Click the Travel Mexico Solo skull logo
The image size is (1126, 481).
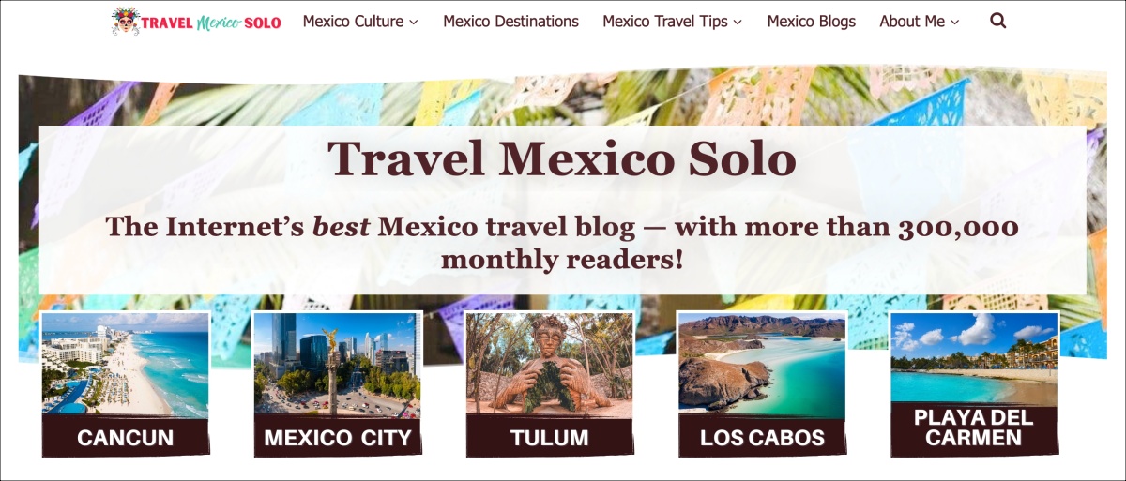pyautogui.click(x=124, y=21)
